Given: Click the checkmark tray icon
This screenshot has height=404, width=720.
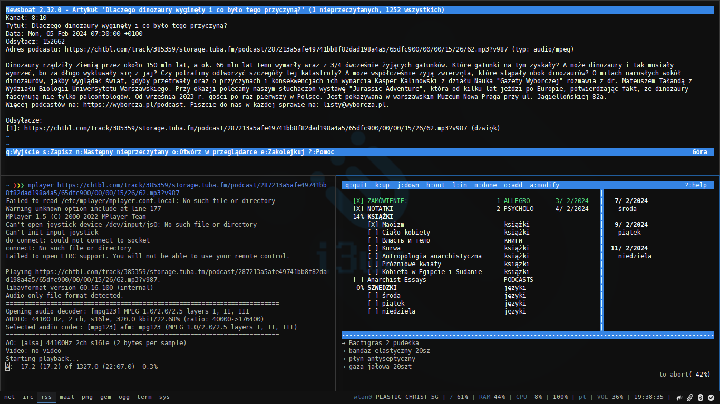Looking at the screenshot, I should coord(711,397).
